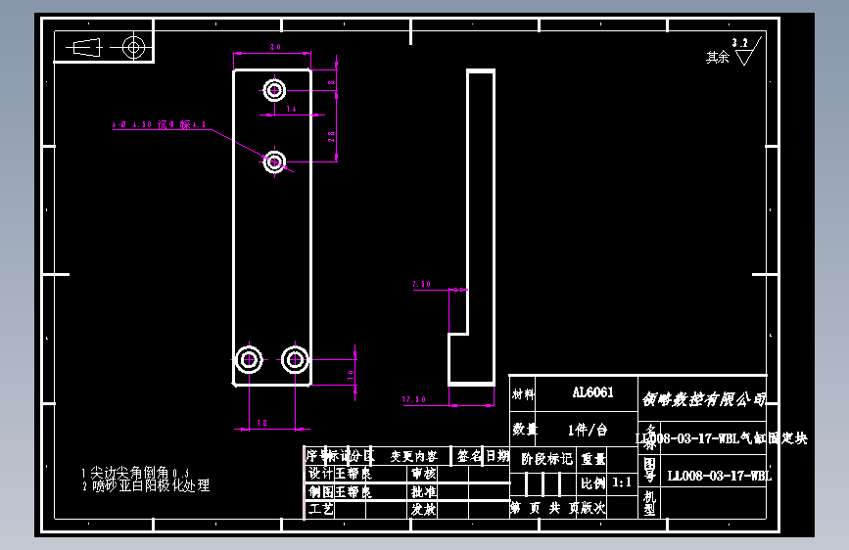Select the 28 vertical dimension text
This screenshot has height=550, width=849.
tap(331, 136)
